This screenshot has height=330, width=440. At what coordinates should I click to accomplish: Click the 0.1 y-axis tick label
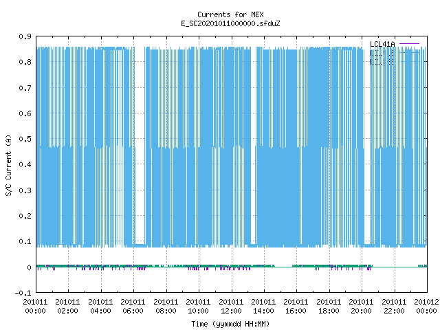coord(25,241)
